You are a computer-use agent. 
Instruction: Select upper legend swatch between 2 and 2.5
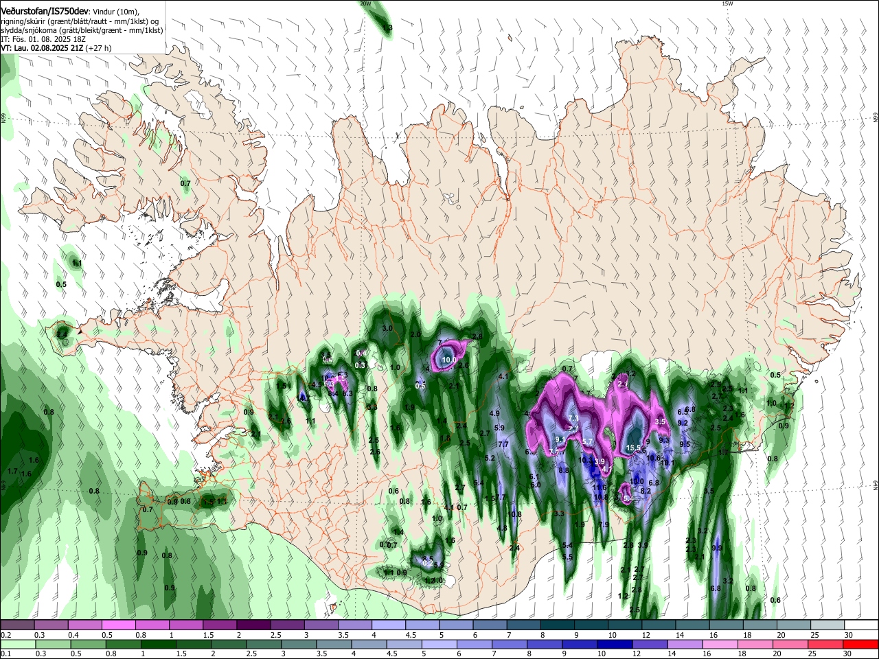tap(253, 625)
